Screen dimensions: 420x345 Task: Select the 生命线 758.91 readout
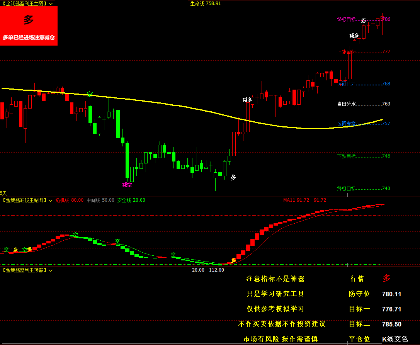[206, 3]
